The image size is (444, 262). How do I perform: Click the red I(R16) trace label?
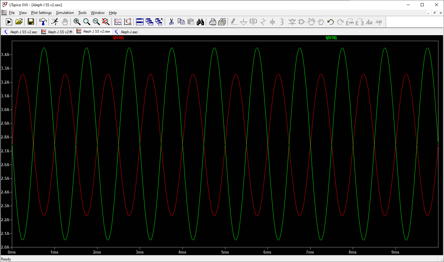[x=118, y=38]
